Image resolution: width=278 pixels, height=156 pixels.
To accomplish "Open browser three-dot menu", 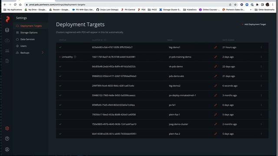I will coord(273,5).
